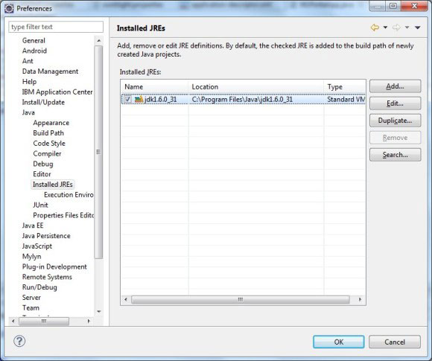The image size is (432, 361).
Task: Open the back history dropdown arrow
Action: [385, 28]
